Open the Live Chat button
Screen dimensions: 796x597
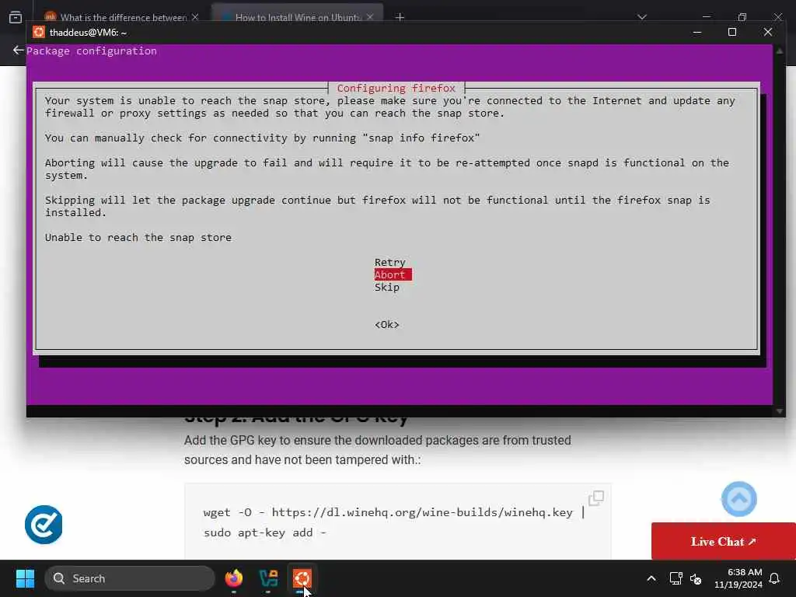[x=724, y=541]
